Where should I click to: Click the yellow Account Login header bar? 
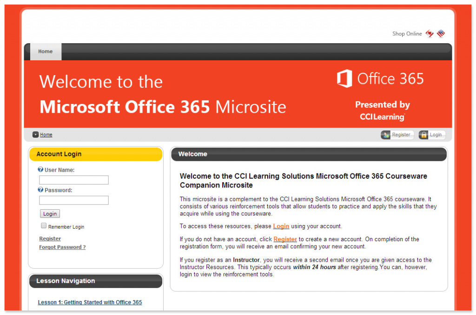[x=95, y=154]
